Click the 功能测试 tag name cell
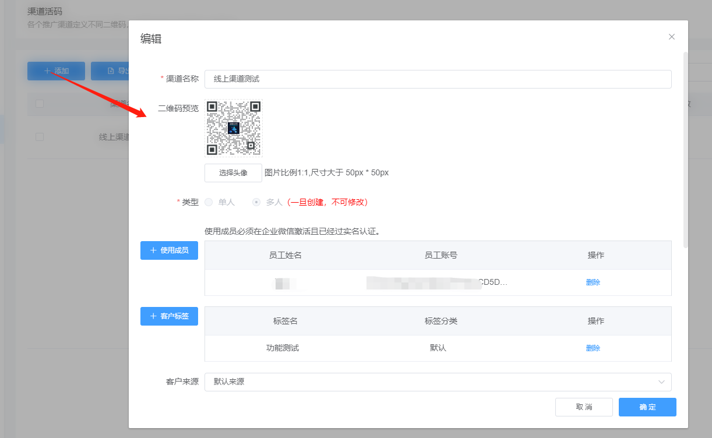 (283, 348)
